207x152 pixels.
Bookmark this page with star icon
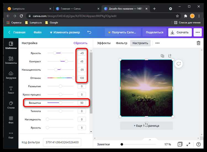[177, 16]
